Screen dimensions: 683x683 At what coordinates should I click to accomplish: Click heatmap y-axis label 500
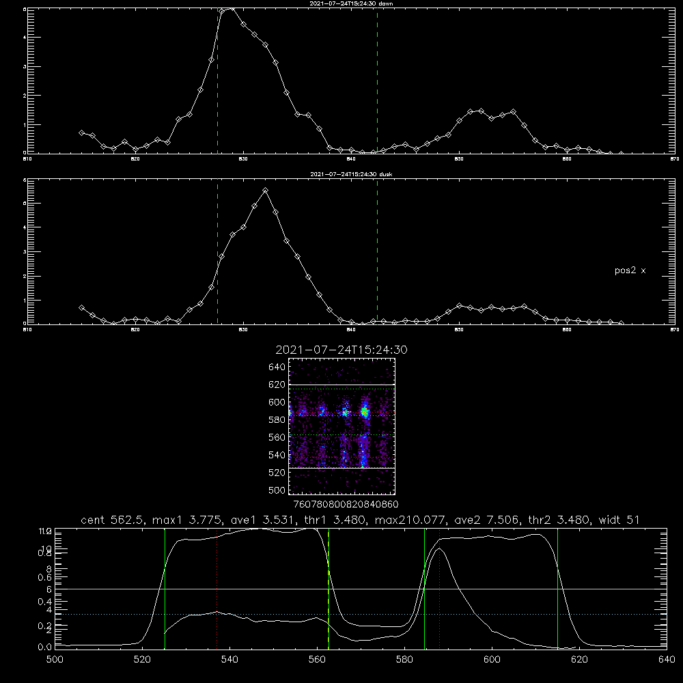tap(277, 490)
